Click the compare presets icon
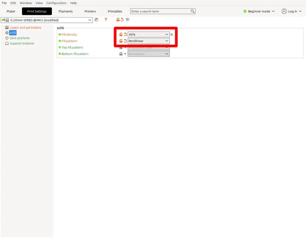 128,19
